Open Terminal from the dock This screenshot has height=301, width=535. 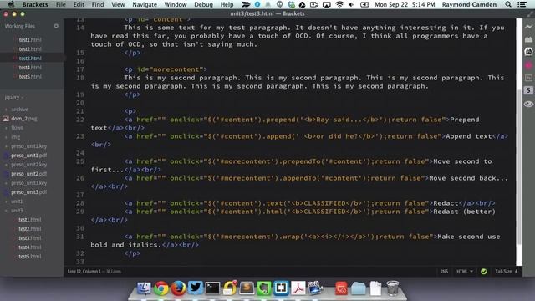tap(212, 288)
